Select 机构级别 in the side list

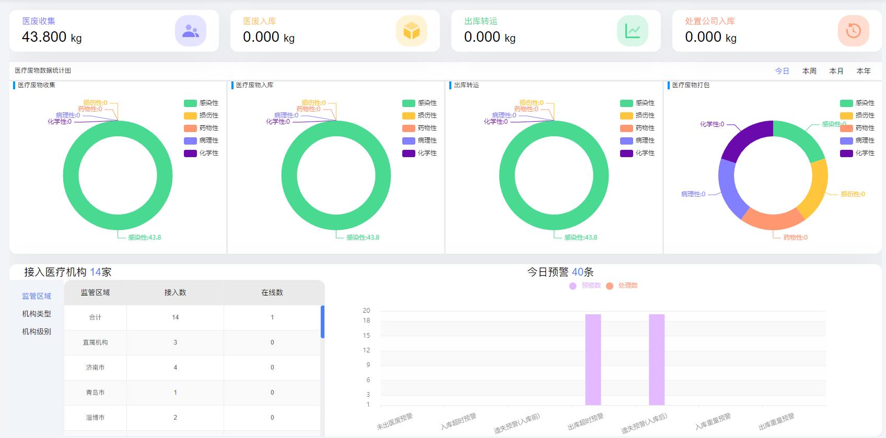pyautogui.click(x=37, y=332)
